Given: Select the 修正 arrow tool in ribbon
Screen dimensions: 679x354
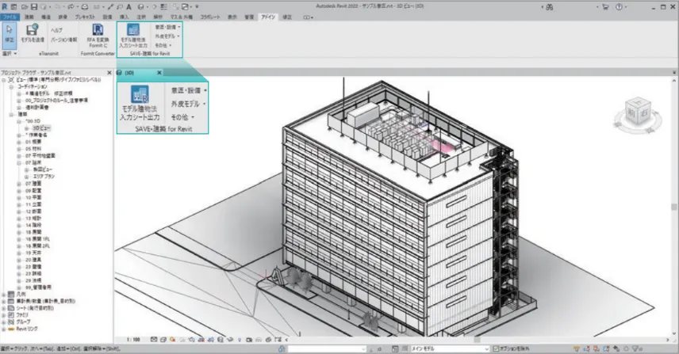Looking at the screenshot, I should click(10, 29).
